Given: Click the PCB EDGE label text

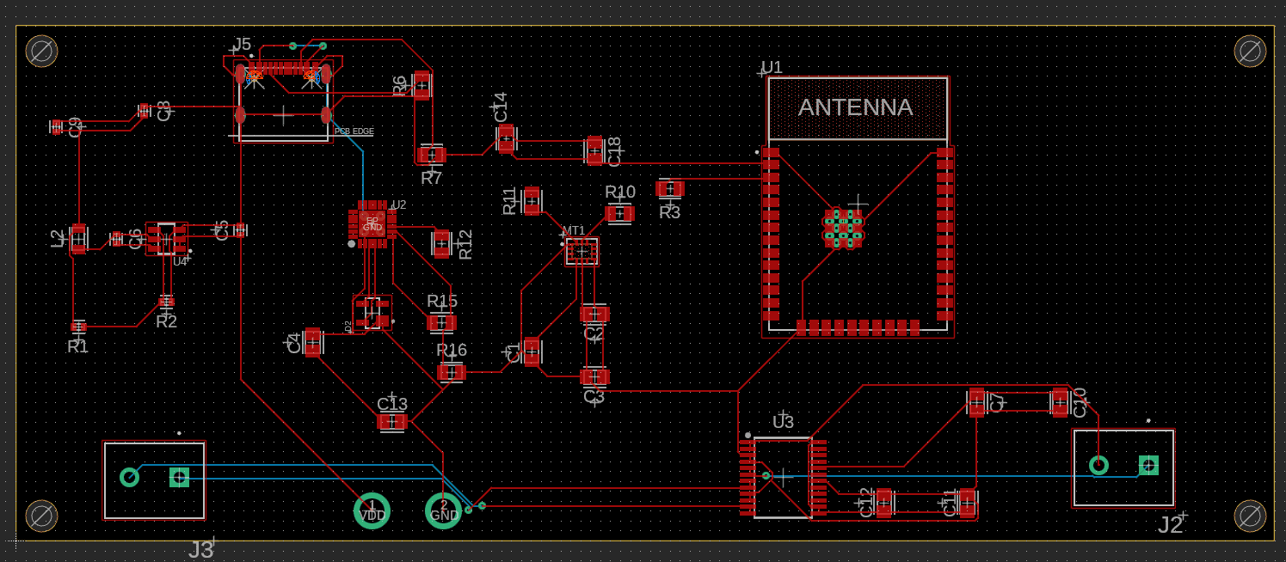Looking at the screenshot, I should pyautogui.click(x=353, y=131).
